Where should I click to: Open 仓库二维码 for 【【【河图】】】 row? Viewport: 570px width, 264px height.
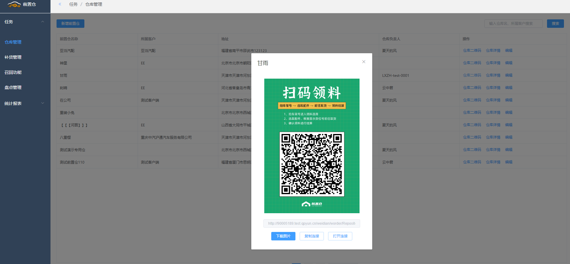[x=472, y=125]
